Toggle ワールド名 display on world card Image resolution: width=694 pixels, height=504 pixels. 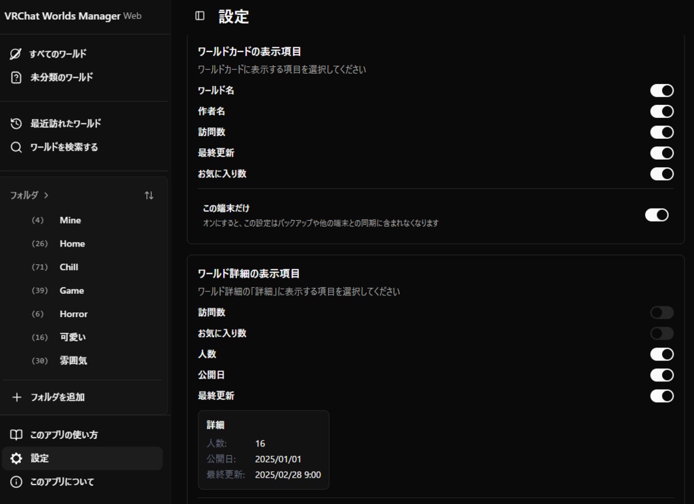click(661, 91)
